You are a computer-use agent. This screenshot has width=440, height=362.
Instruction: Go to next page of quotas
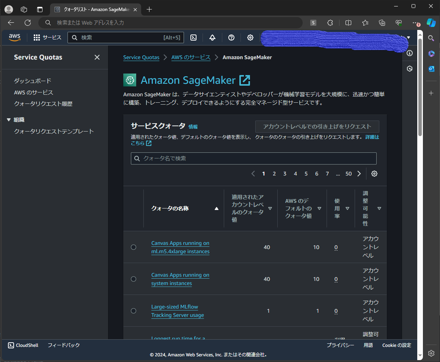359,174
